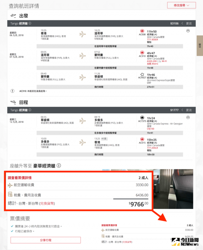This screenshot has width=203, height=250.
Task: Click the Star Alliance logo for AC4927
Action: [142, 74]
